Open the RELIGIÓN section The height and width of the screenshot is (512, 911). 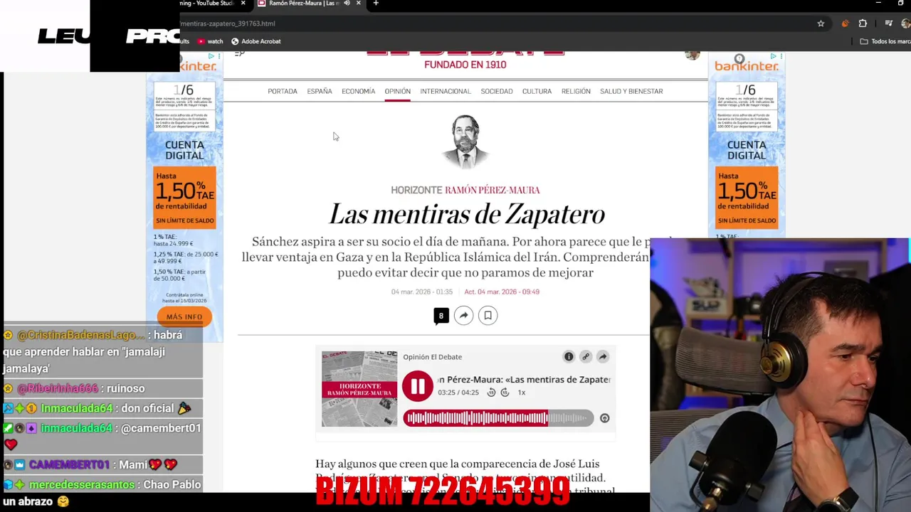(576, 91)
